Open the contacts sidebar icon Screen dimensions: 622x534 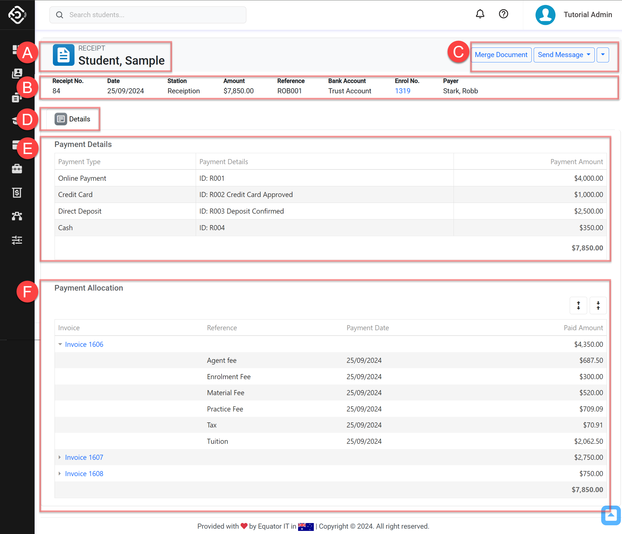pos(17,73)
